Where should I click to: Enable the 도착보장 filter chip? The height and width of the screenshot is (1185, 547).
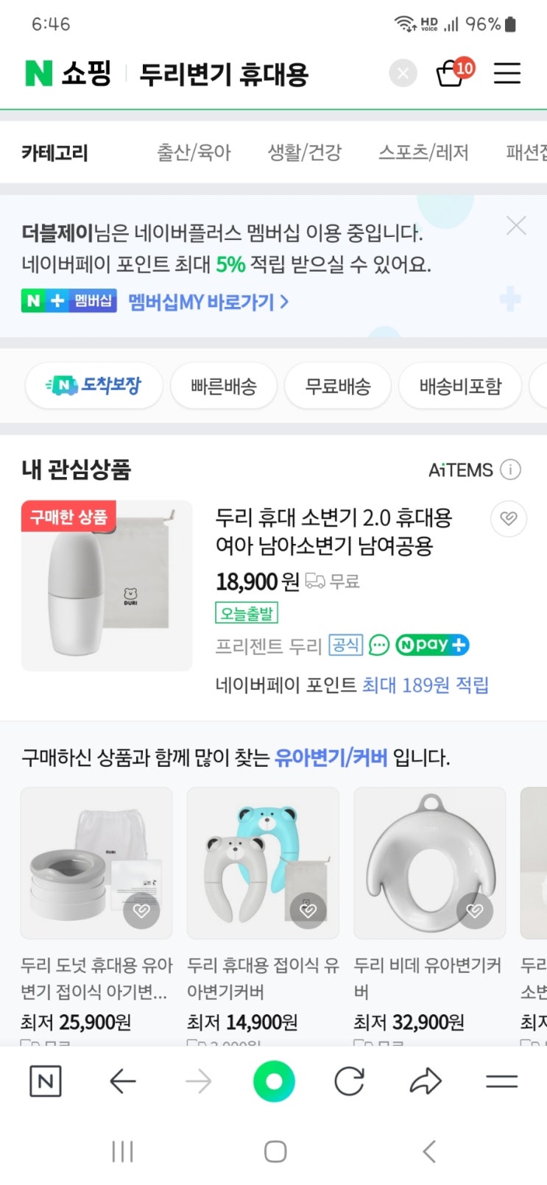coord(93,385)
